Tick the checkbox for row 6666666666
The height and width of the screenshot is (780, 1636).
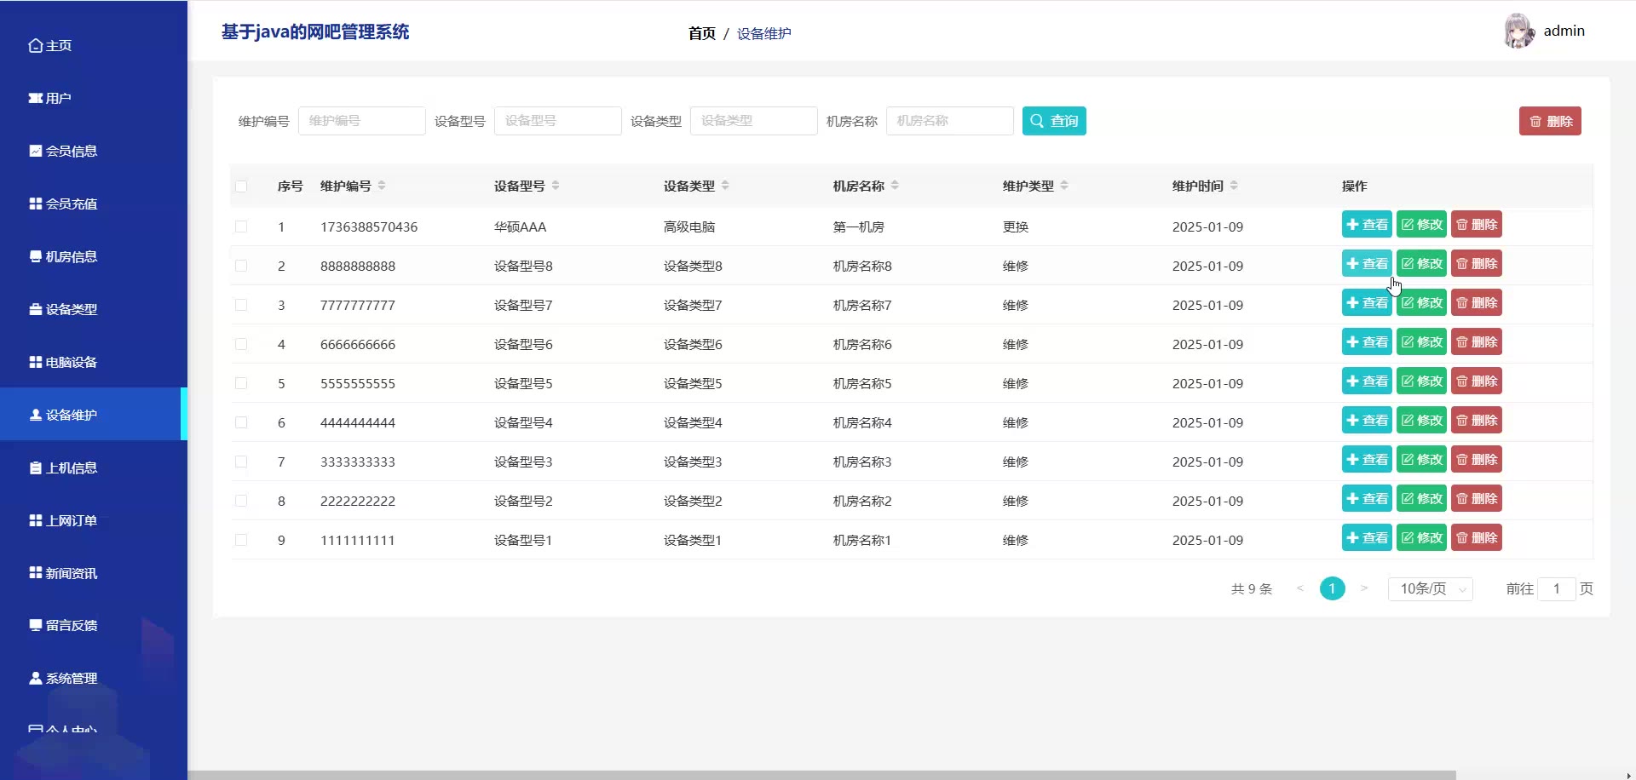point(241,344)
